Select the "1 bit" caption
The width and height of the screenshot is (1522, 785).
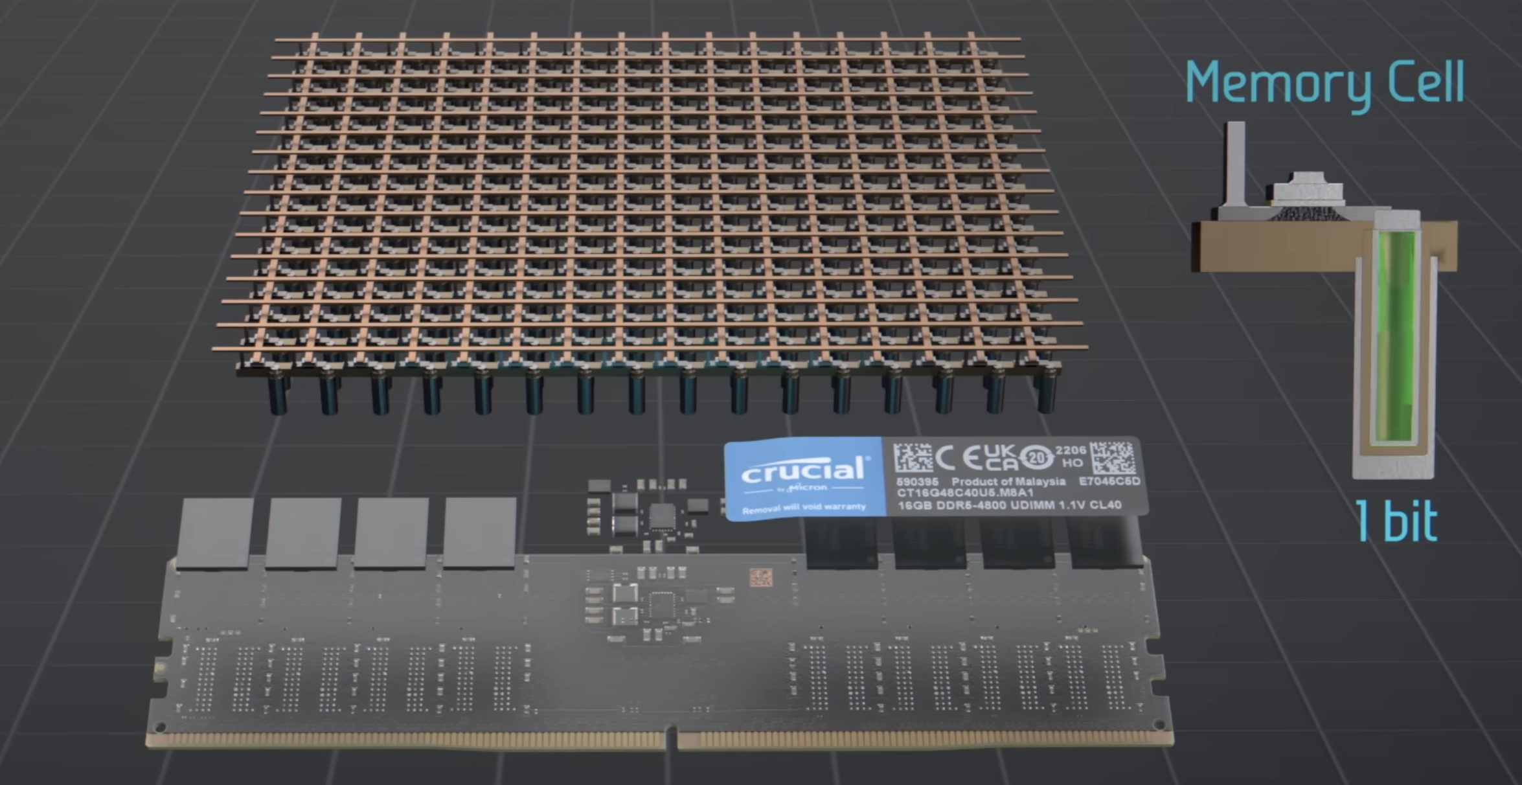click(1396, 521)
